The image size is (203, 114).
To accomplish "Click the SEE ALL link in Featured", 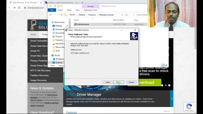I will (x=167, y=111).
